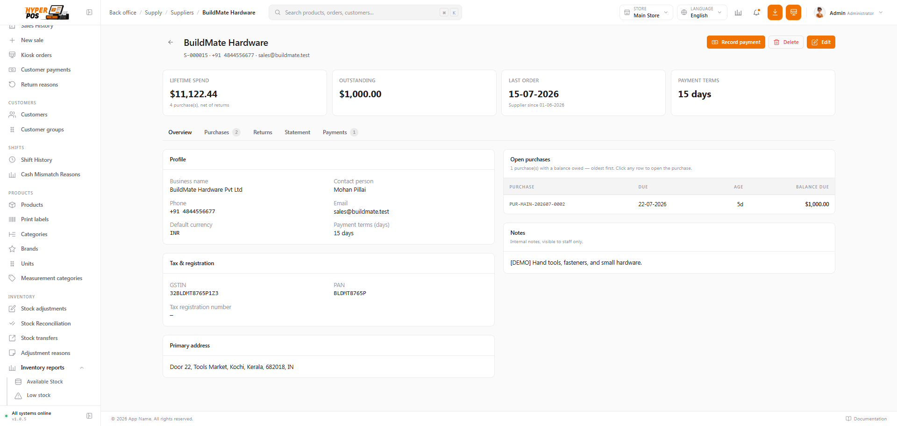
Task: Open Categories in sidebar
Action: coord(34,234)
